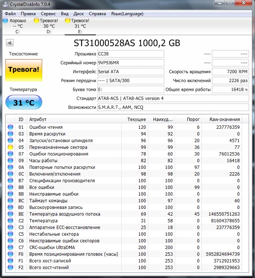The image size is (255, 278).
Task: Click the Наихуд... column header
Action: click(x=162, y=119)
